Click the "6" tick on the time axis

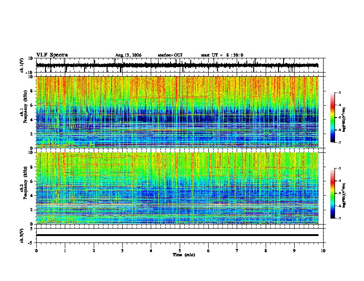(x=209, y=251)
